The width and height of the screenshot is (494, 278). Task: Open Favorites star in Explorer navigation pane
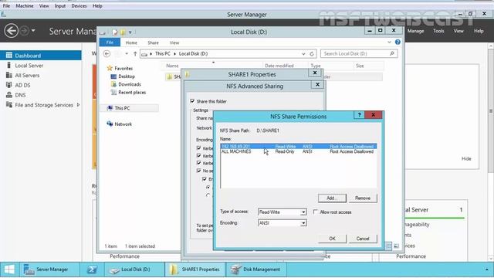[x=110, y=68]
